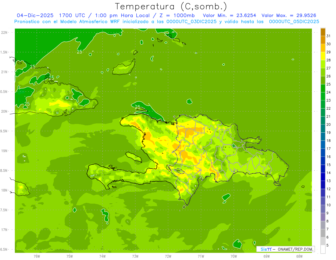Image resolution: width=336 pixels, height=260 pixels.
Task: Click the colorbar label '16'
Action: click(x=329, y=157)
